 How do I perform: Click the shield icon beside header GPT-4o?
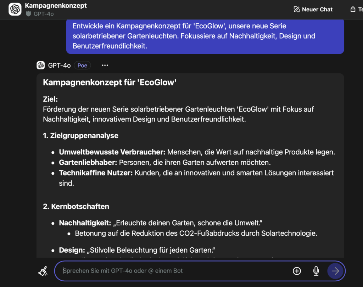[x=29, y=14]
